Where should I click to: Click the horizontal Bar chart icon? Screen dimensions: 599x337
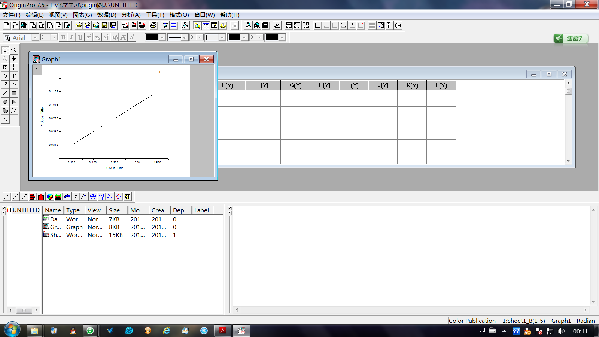pyautogui.click(x=33, y=197)
